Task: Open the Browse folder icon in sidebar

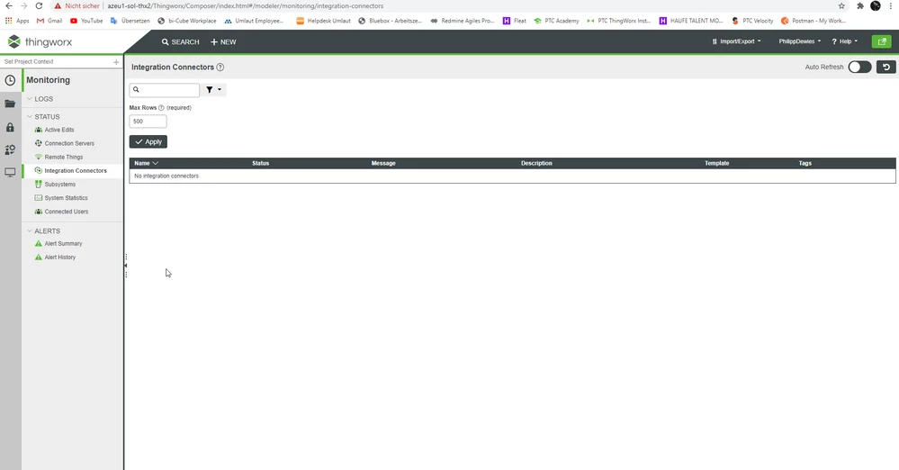Action: point(10,104)
